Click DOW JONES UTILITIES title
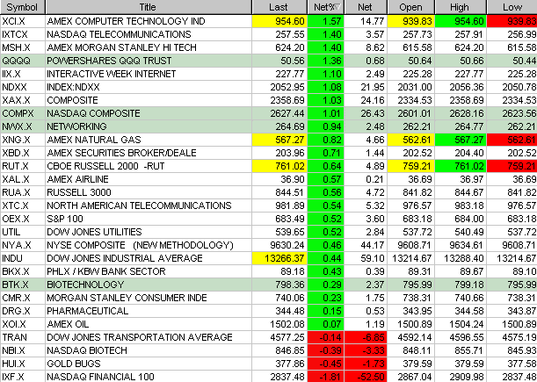The image size is (537, 382). pyautogui.click(x=94, y=232)
